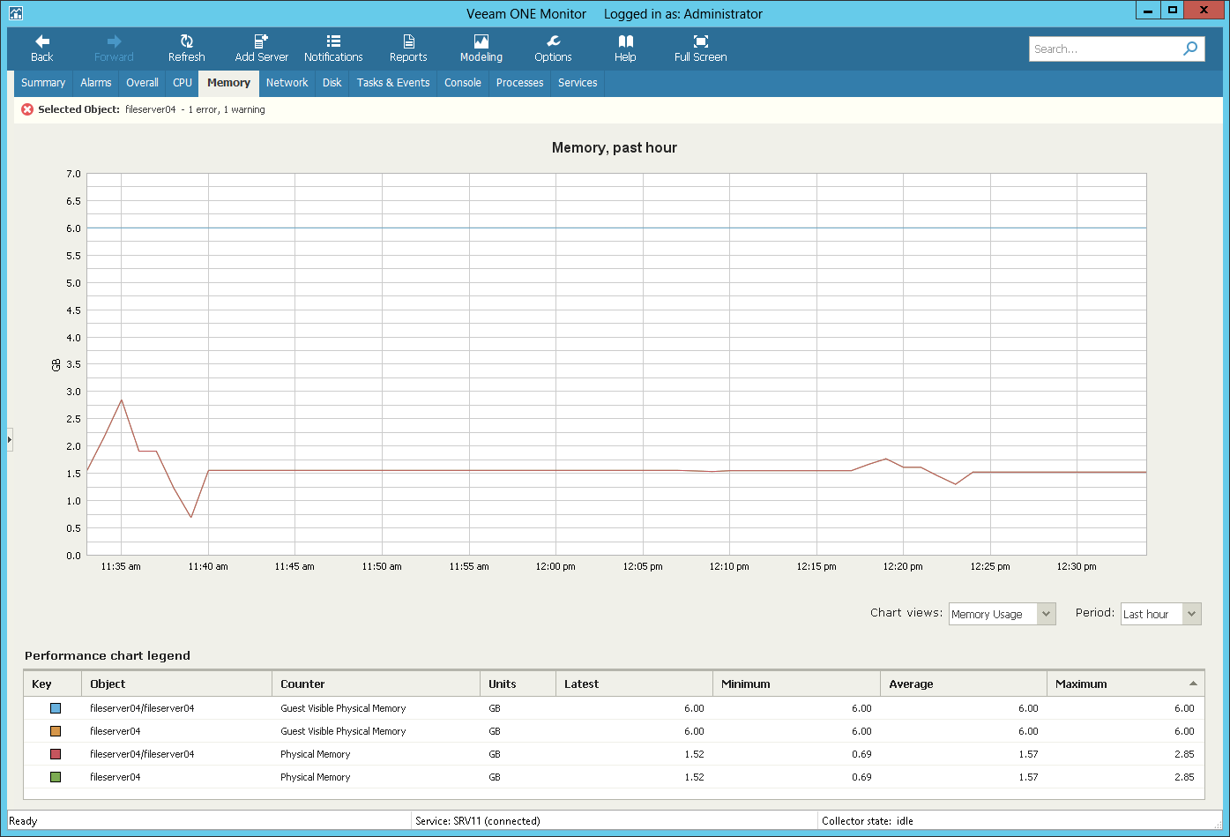Open the Services tab
This screenshot has height=837, width=1230.
coord(578,83)
